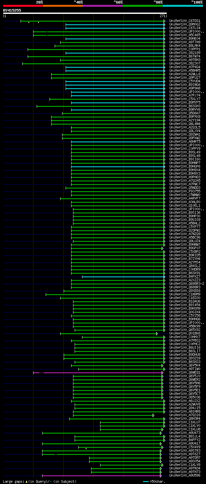206x484 pixels.
Task: Select the UniRef100_Q0GIK4 label
Action: (x=184, y=312)
